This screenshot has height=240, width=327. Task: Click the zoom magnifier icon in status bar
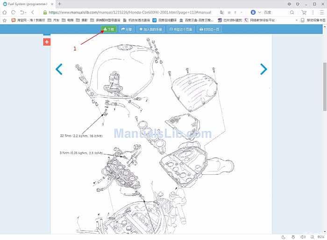pos(312,237)
